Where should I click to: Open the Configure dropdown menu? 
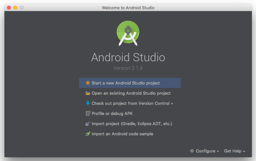click(204, 151)
